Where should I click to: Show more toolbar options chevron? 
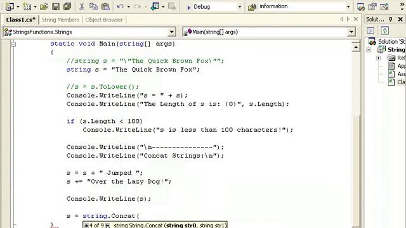(402, 7)
